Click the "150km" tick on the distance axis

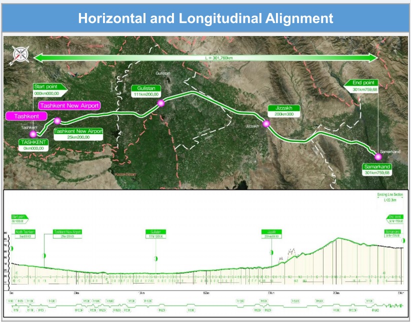click(206, 293)
